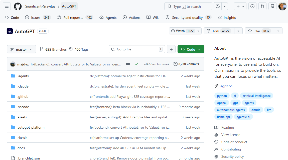
Task: Open the user profile avatar menu
Action: pyautogui.click(x=282, y=7)
